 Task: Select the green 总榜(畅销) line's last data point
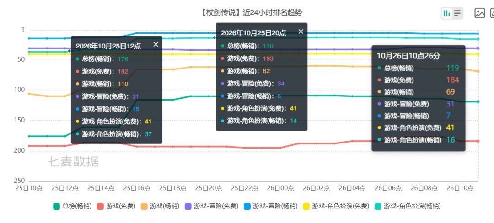[x=478, y=101]
